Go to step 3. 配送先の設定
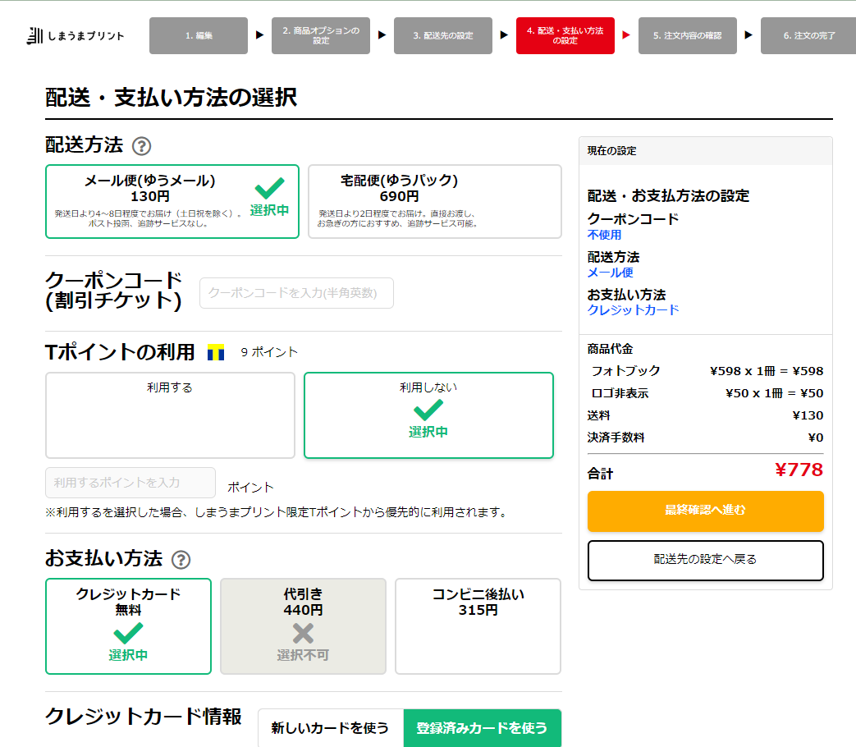Image resolution: width=856 pixels, height=747 pixels. click(443, 35)
